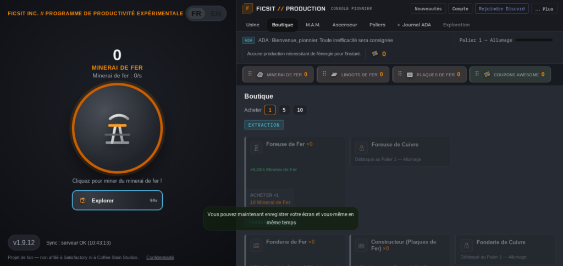This screenshot has width=563, height=266.
Task: Click the Fonderie de Cuivre lock icon
Action: coord(467,245)
